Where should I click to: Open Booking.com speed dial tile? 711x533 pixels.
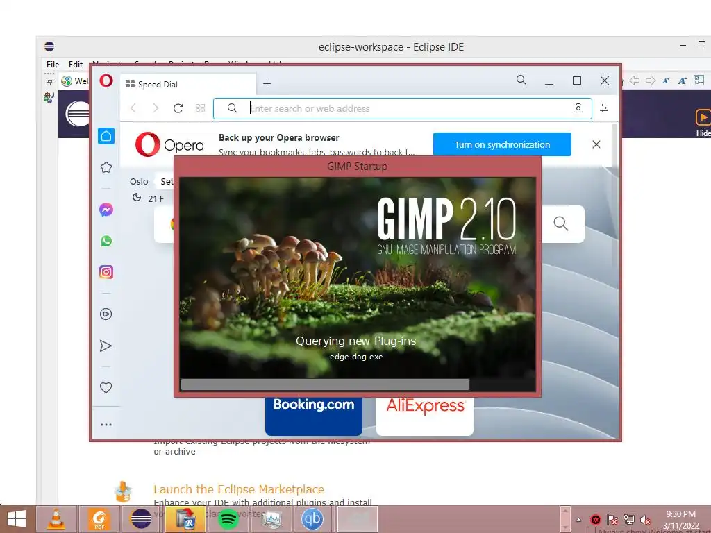pyautogui.click(x=314, y=415)
